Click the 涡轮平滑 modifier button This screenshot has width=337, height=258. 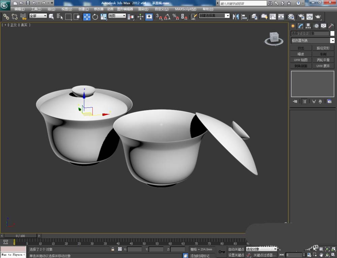pos(323,60)
